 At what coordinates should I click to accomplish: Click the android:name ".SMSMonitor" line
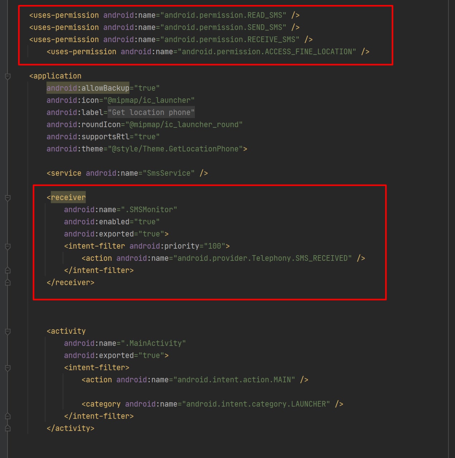(120, 210)
